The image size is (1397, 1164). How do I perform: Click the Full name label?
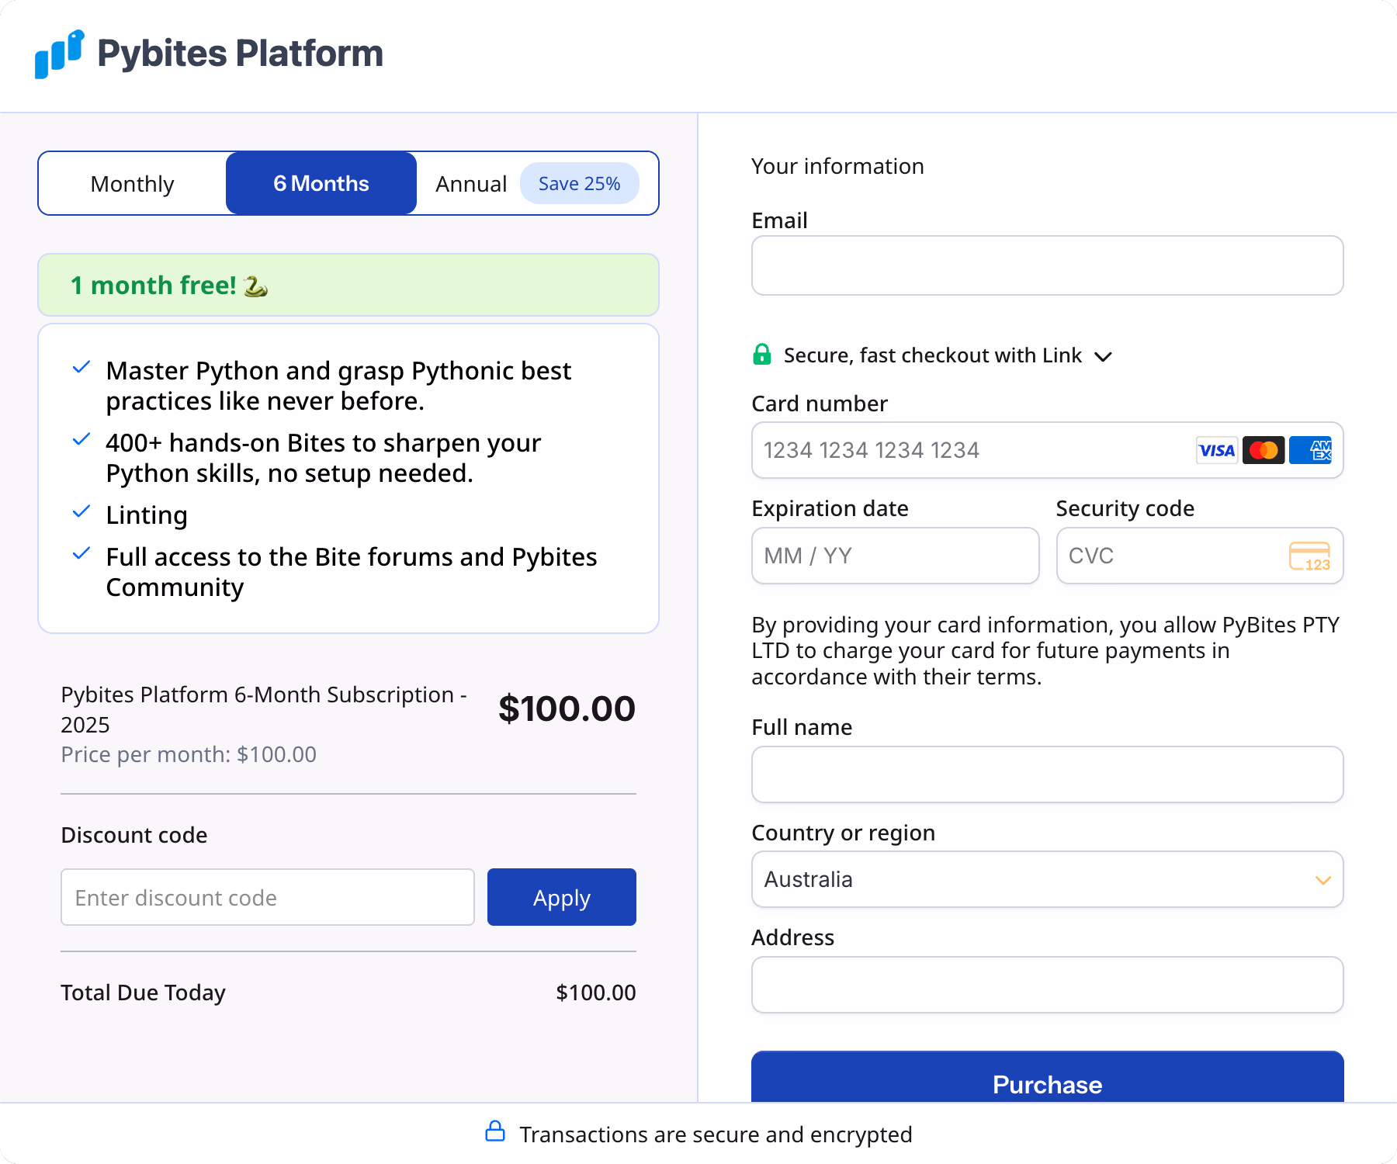point(802,727)
